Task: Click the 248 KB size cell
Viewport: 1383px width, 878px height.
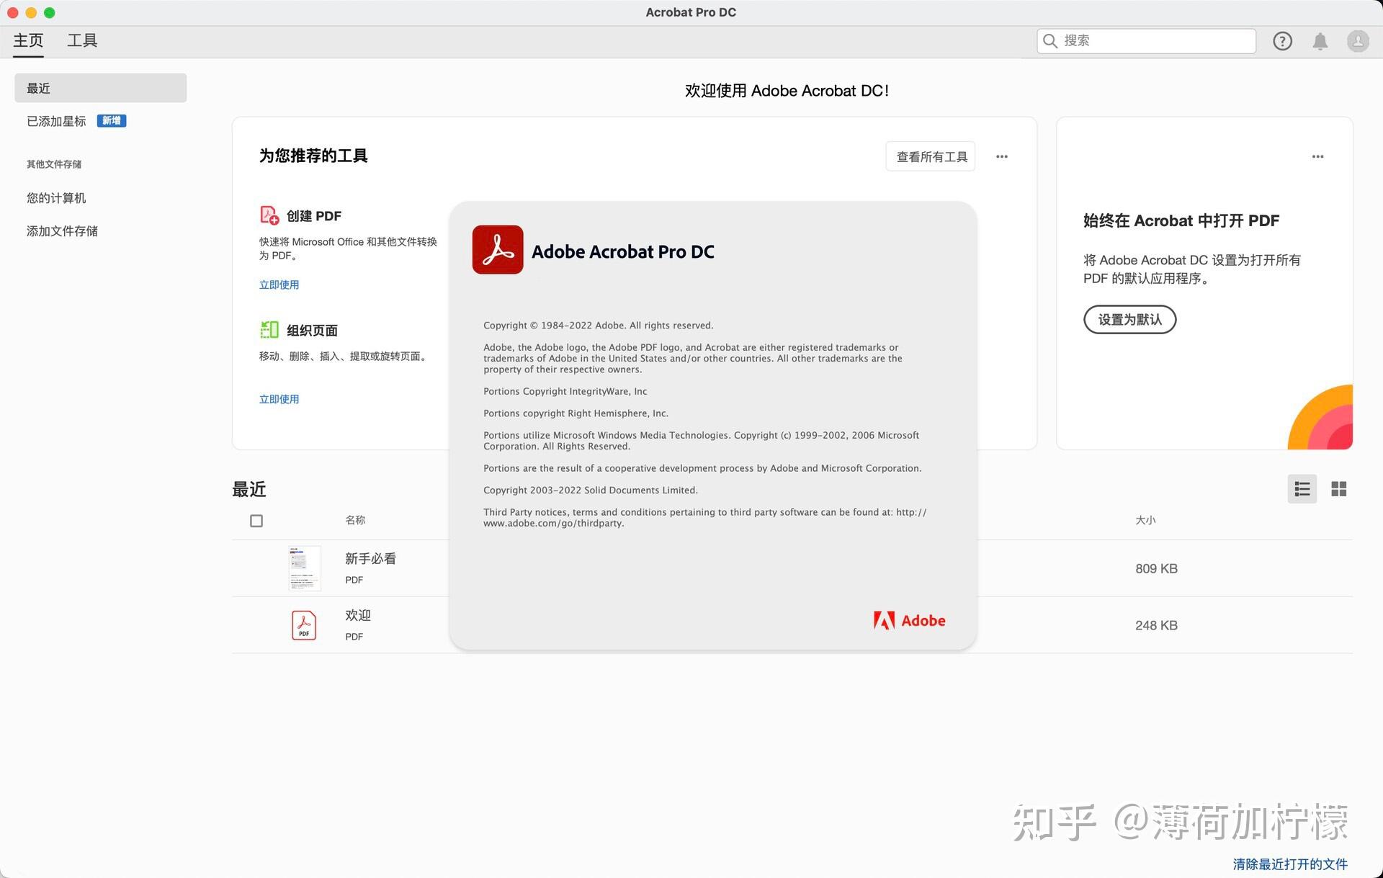Action: point(1156,626)
